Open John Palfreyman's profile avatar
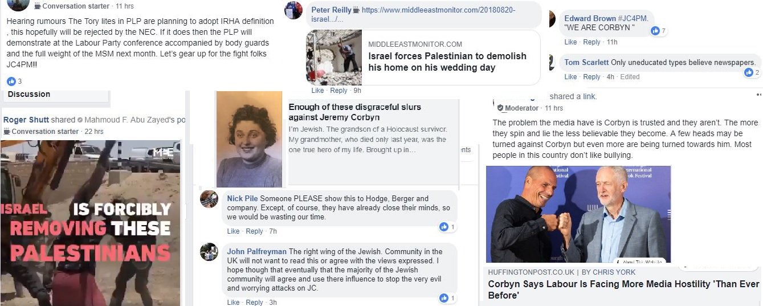 point(209,252)
